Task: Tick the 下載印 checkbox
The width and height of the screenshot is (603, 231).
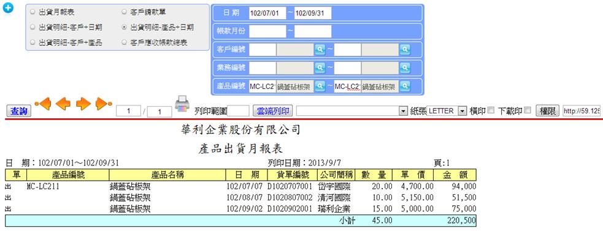Action: click(x=527, y=110)
